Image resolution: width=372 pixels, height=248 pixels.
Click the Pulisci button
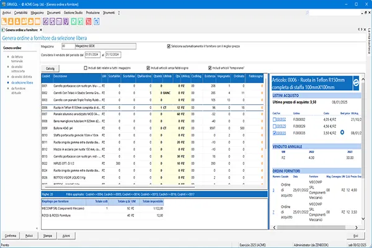(x=29, y=236)
